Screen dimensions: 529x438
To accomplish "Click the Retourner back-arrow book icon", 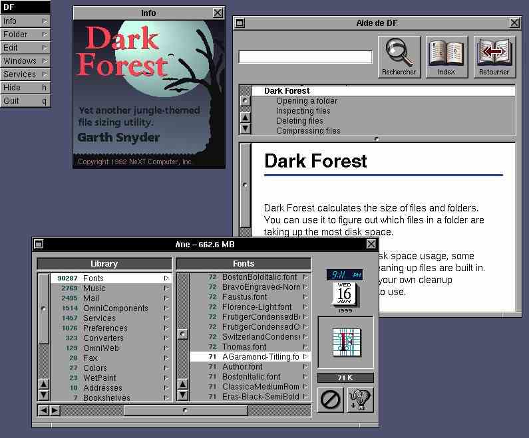I will coord(494,57).
